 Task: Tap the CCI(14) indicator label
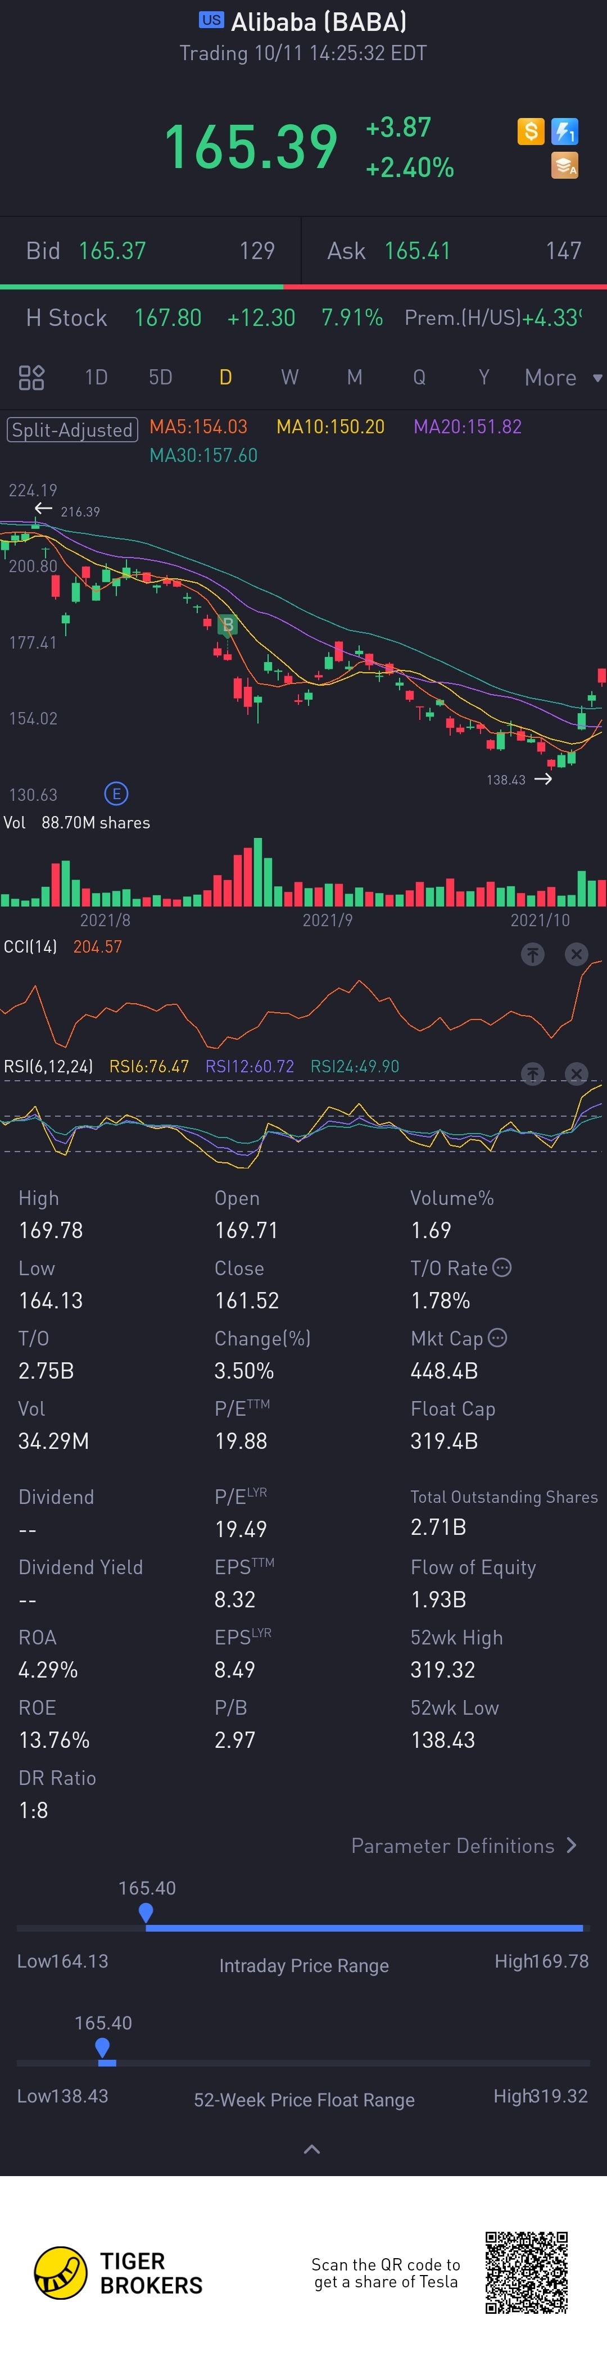coord(30,947)
